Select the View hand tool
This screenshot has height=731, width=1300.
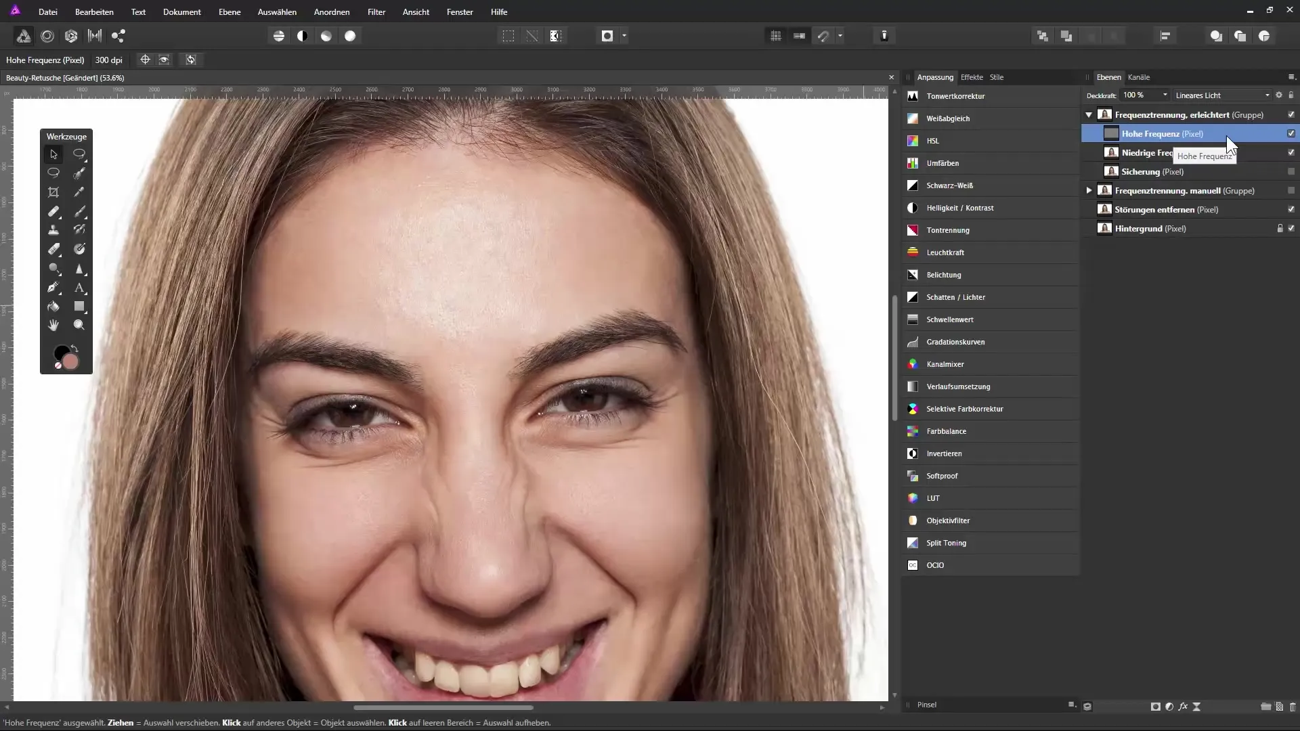click(x=53, y=326)
